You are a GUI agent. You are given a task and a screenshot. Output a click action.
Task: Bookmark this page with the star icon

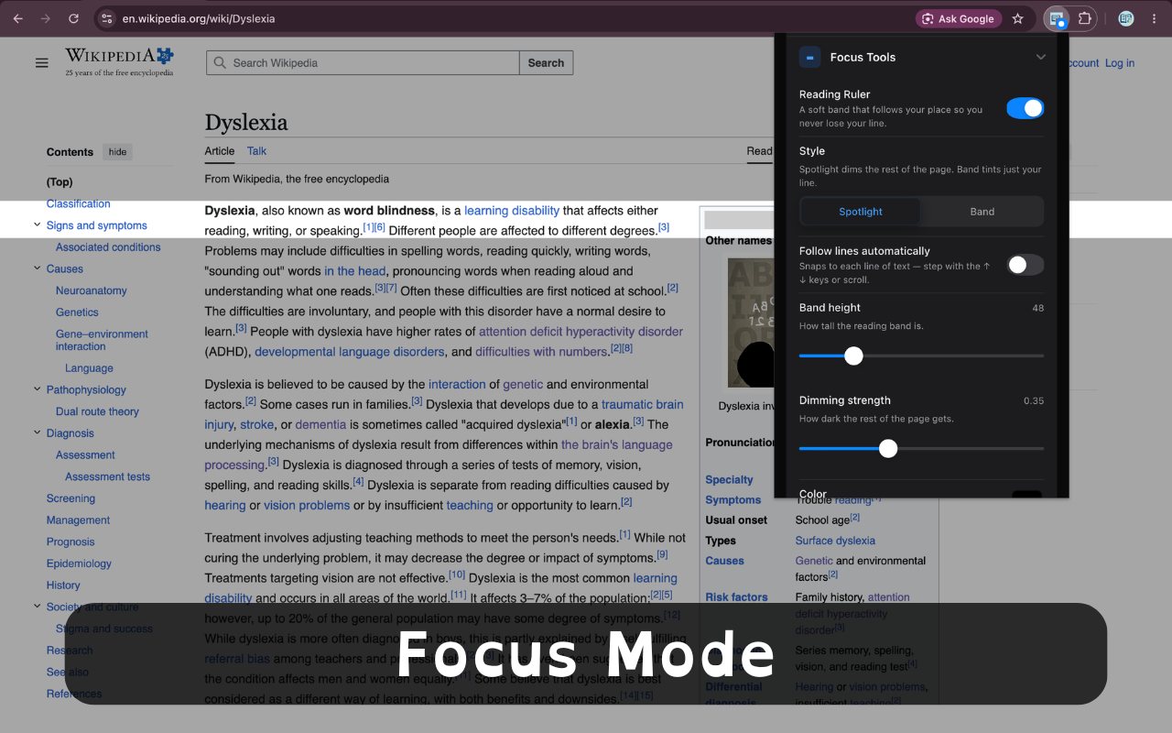[1017, 18]
